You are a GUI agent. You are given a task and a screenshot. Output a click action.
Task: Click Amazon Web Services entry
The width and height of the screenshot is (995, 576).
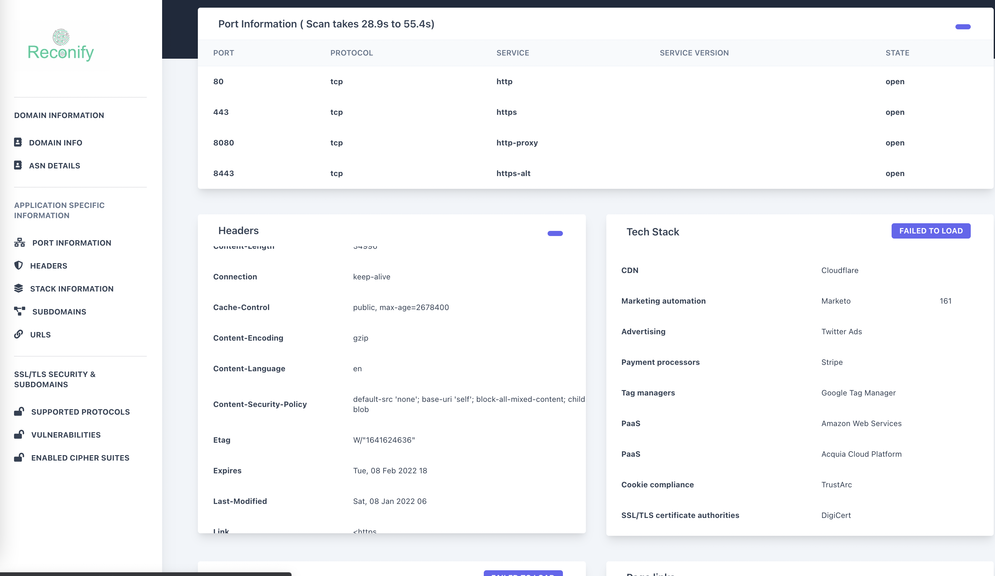862,423
